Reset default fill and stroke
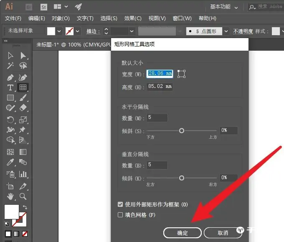 (7, 224)
